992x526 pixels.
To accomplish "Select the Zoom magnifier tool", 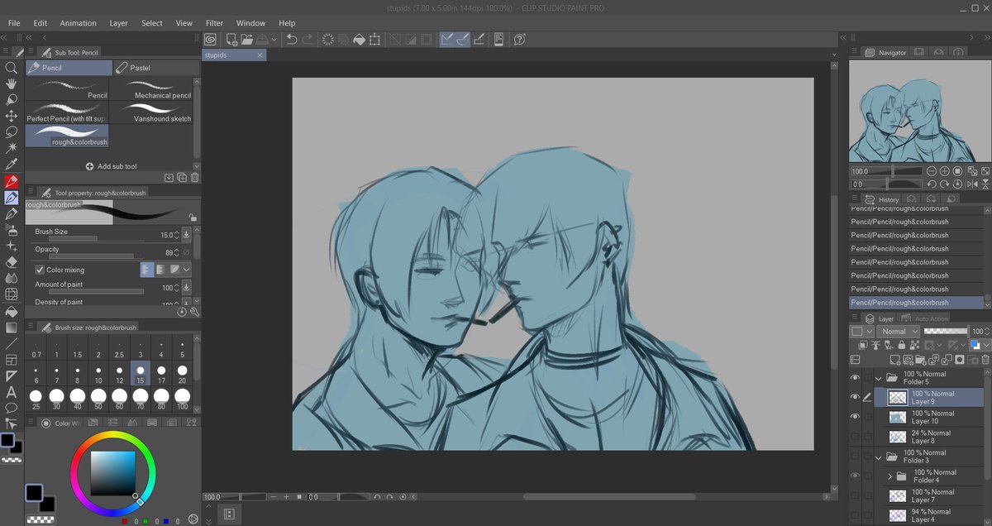I will 12,68.
